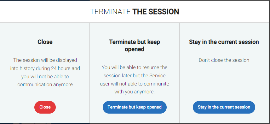Click the red Close button
Viewport: 270px width, 124px height.
coord(45,107)
